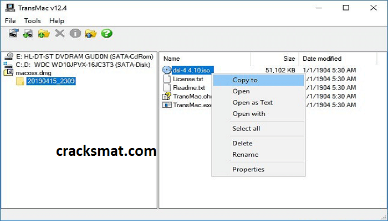Viewport: 388px width, 221px height.
Task: Click the macosx.dmg disk image icon
Action: (x=9, y=73)
